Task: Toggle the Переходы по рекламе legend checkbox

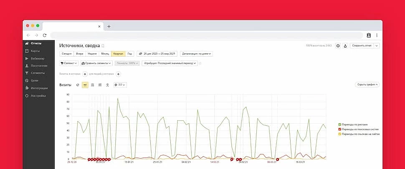Action: pyautogui.click(x=340, y=124)
